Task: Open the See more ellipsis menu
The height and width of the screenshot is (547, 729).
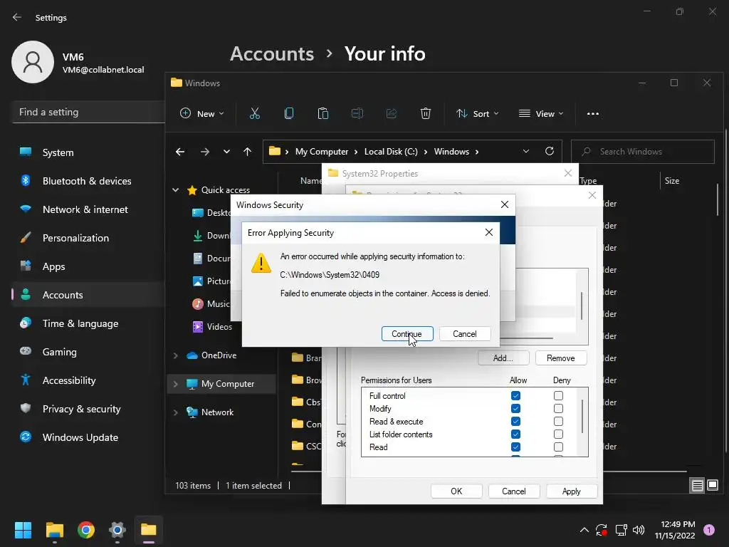Action: (x=593, y=113)
